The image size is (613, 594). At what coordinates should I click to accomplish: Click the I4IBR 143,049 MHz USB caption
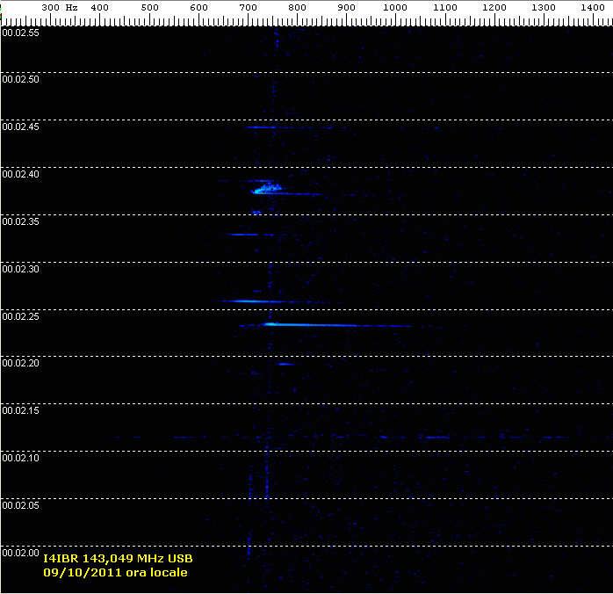[x=118, y=559]
